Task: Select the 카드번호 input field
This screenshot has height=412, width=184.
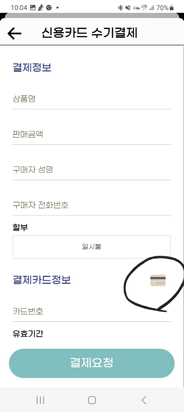Action: click(x=92, y=311)
